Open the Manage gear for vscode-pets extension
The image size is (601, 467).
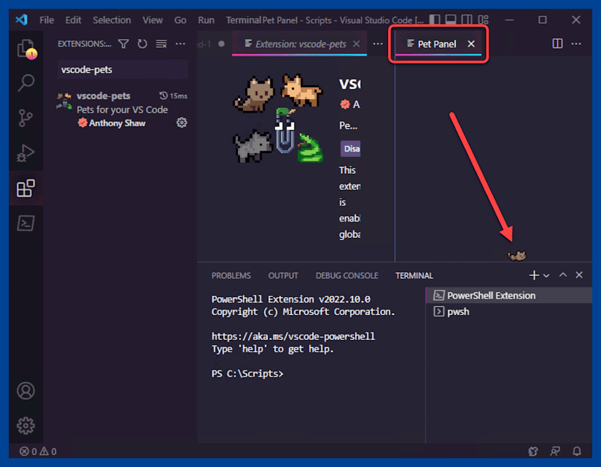[181, 123]
